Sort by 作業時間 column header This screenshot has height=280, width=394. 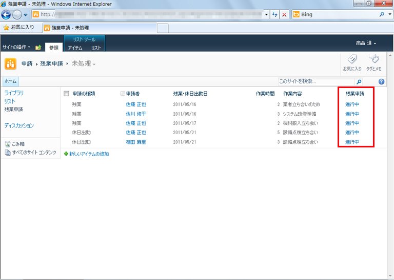point(265,94)
